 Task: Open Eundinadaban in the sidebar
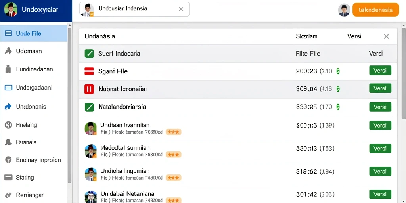coord(34,69)
